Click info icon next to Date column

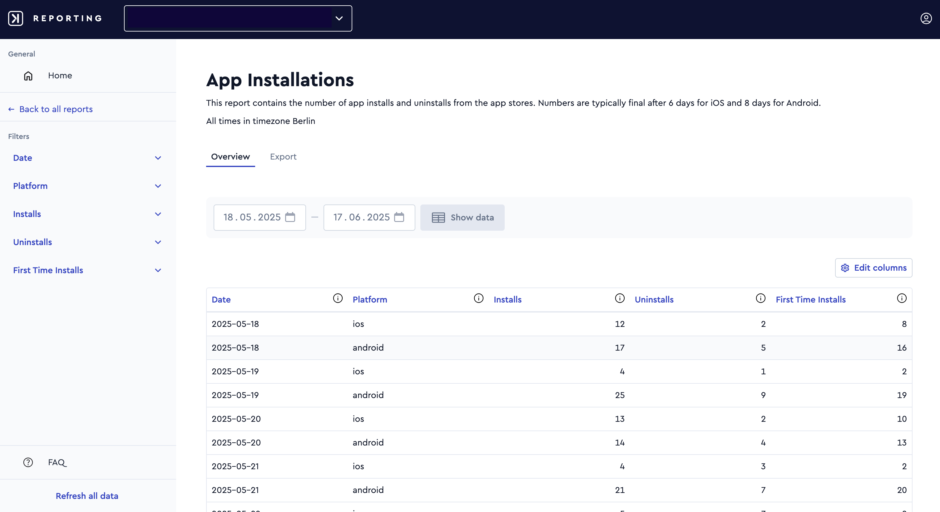[x=338, y=298]
